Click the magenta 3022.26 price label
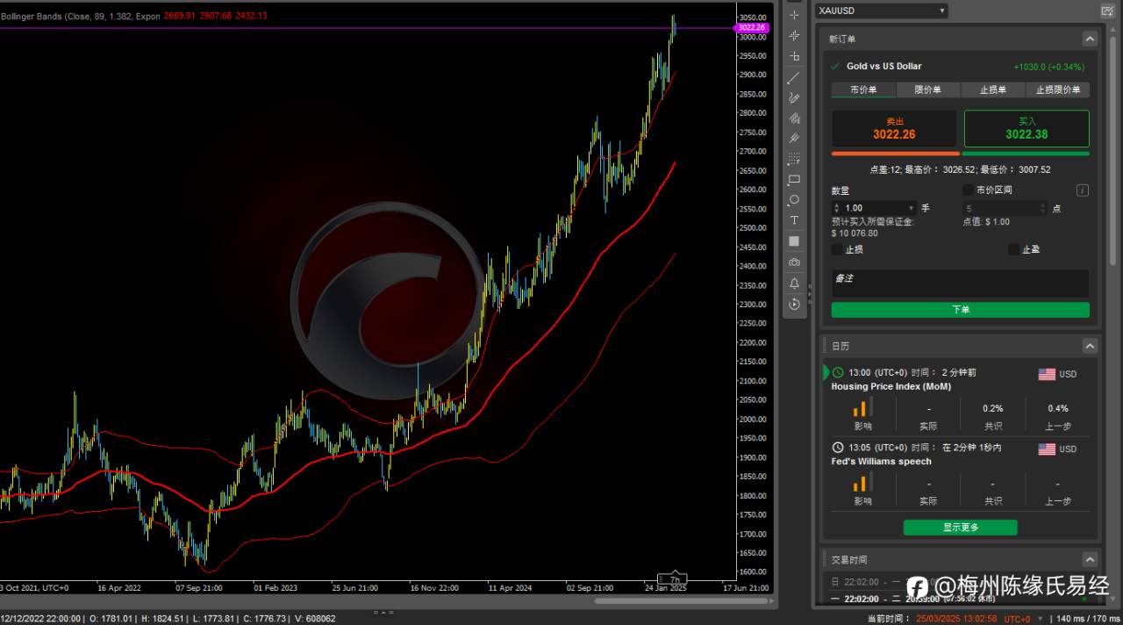1123x625 pixels. pyautogui.click(x=751, y=28)
